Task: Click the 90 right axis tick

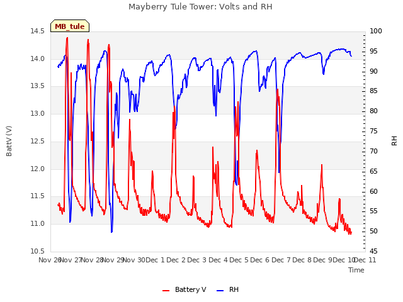Action: [x=373, y=71]
